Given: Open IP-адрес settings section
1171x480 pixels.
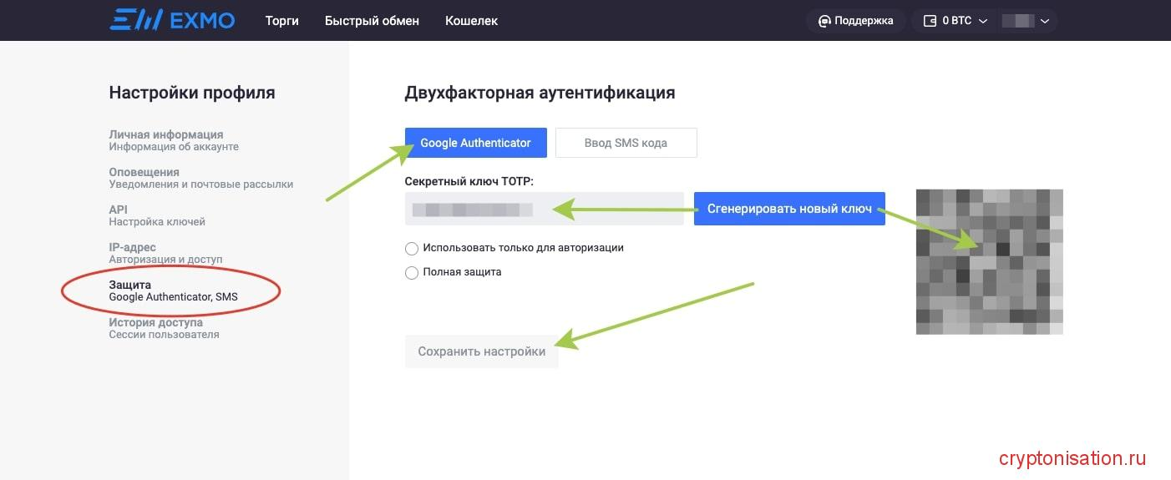Looking at the screenshot, I should (x=165, y=253).
